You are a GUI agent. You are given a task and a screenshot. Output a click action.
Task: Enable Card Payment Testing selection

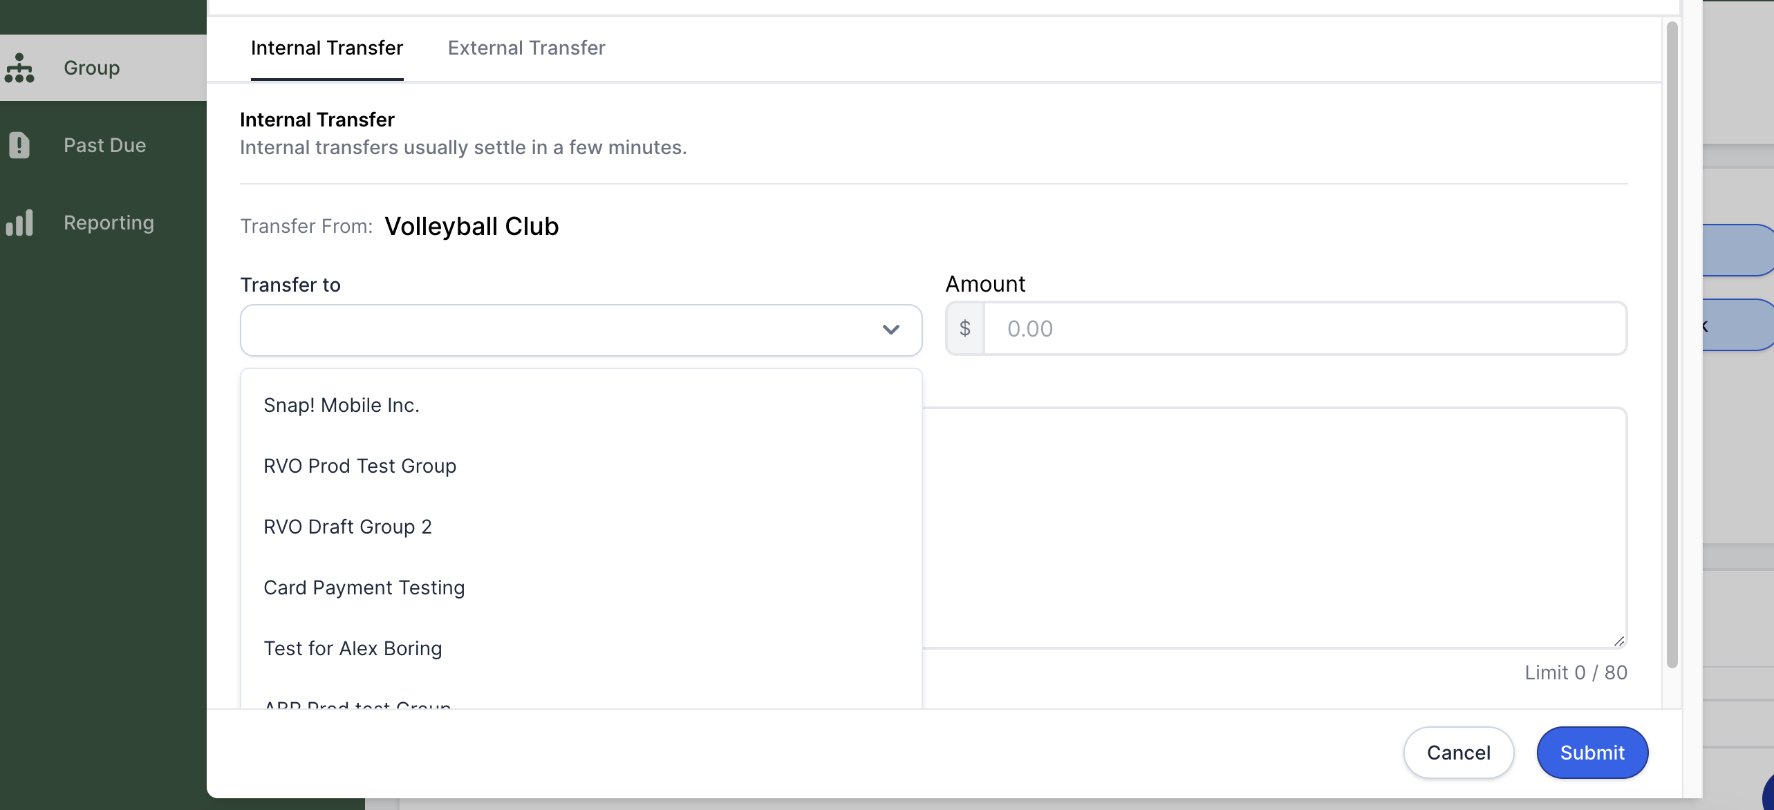364,587
